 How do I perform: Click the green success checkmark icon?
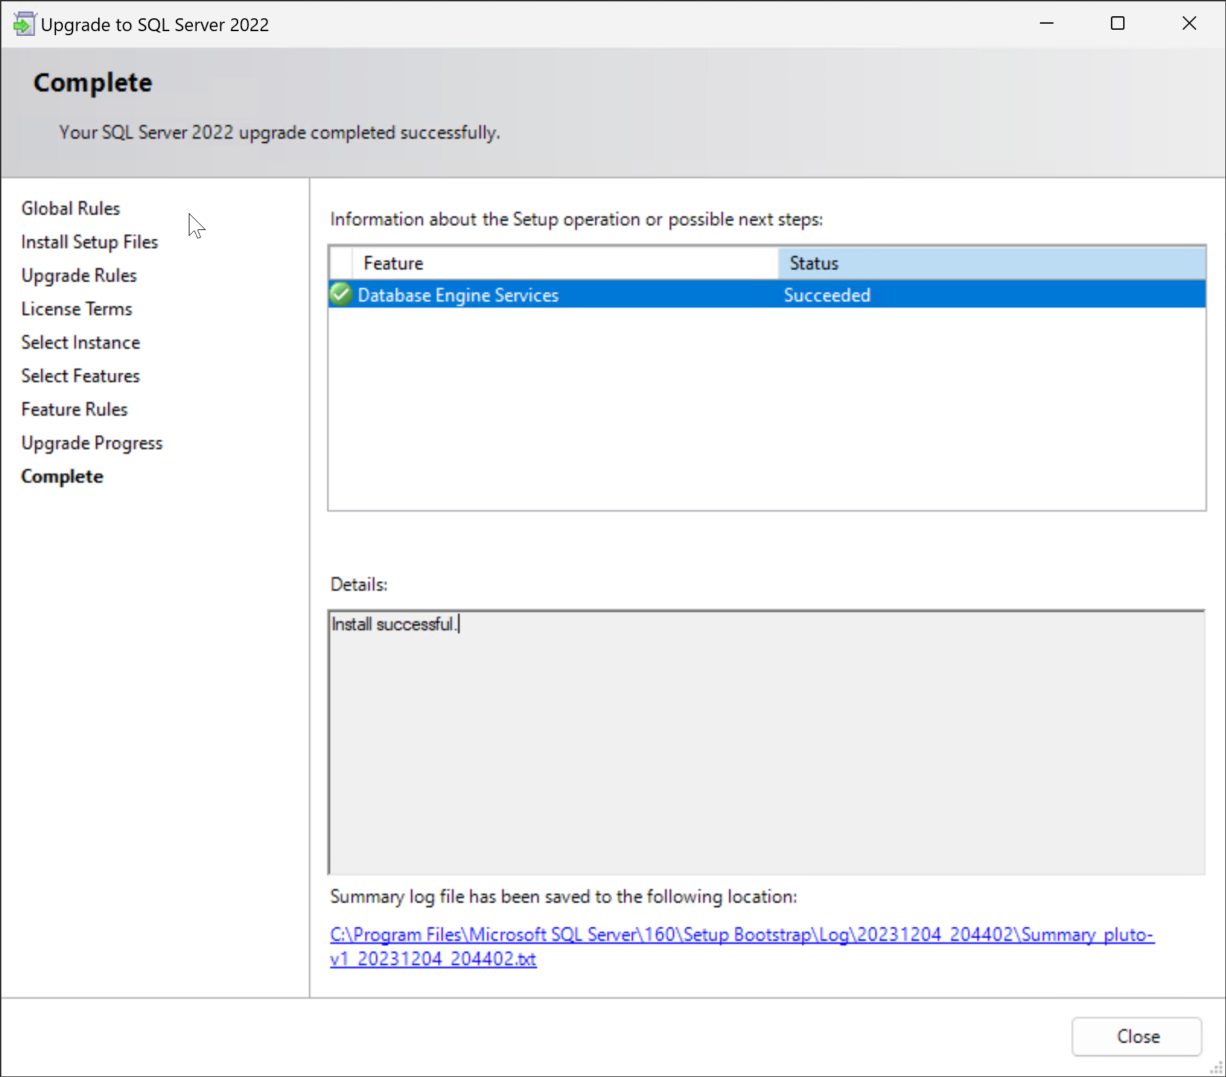(x=341, y=294)
